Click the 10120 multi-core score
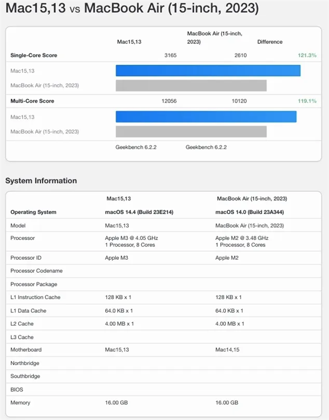Screen dimensions: 329x420 [239, 102]
